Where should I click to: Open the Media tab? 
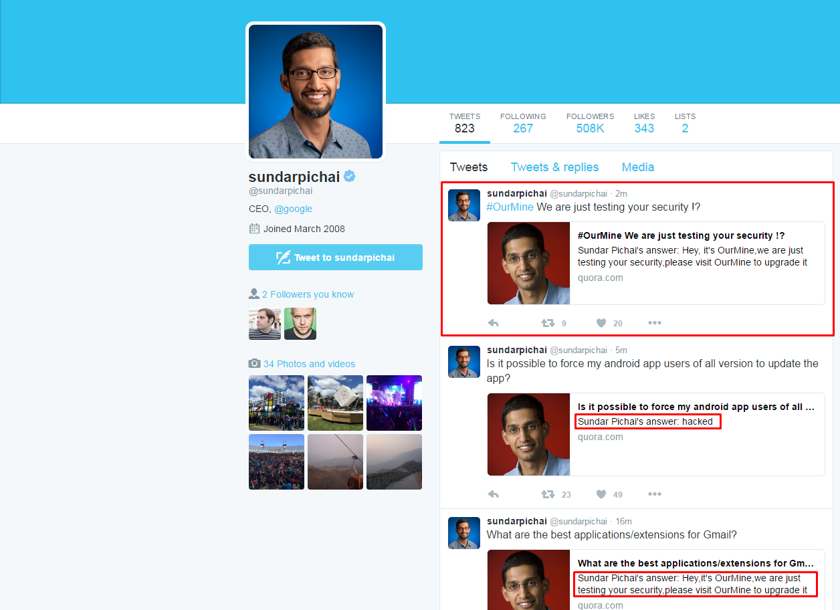(x=638, y=167)
